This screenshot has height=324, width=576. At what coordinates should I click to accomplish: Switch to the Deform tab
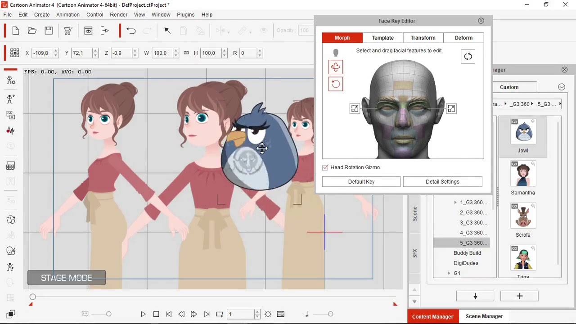click(x=463, y=38)
